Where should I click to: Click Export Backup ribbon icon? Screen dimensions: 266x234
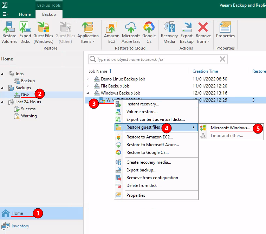pos(187,32)
